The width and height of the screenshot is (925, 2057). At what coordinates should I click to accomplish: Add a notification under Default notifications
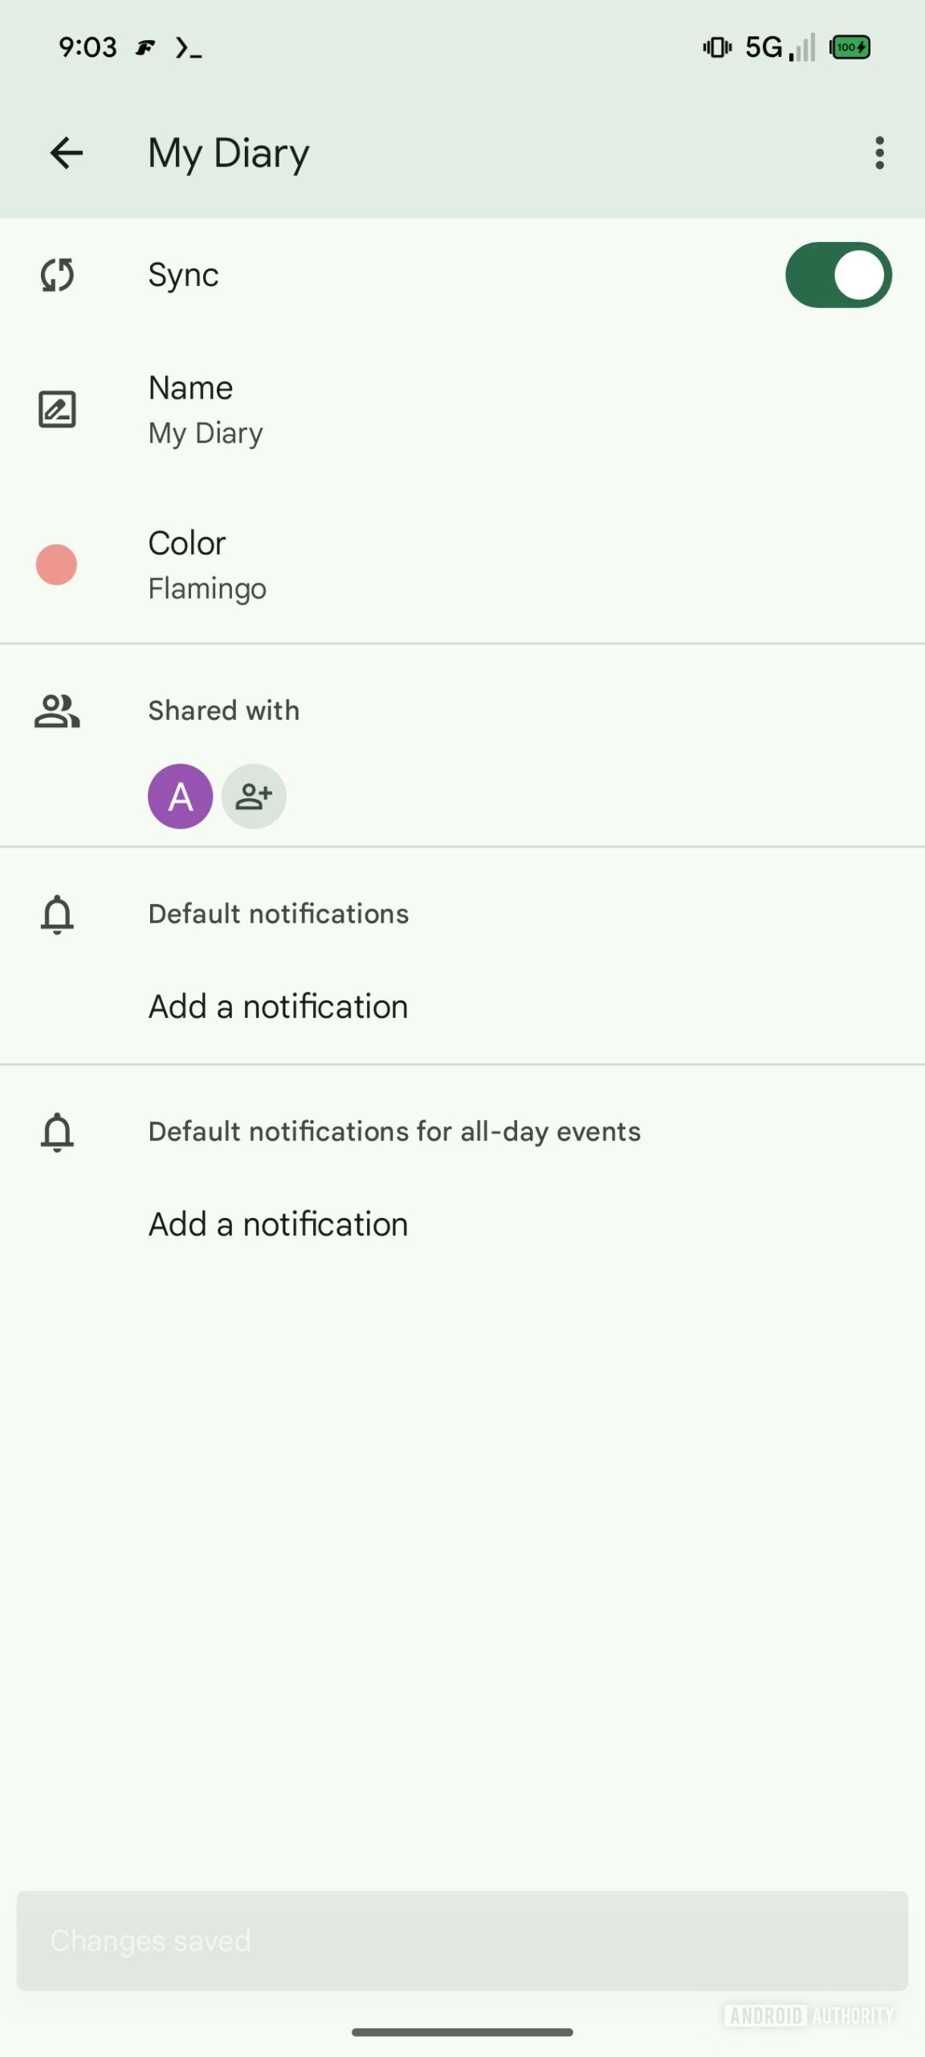278,1007
